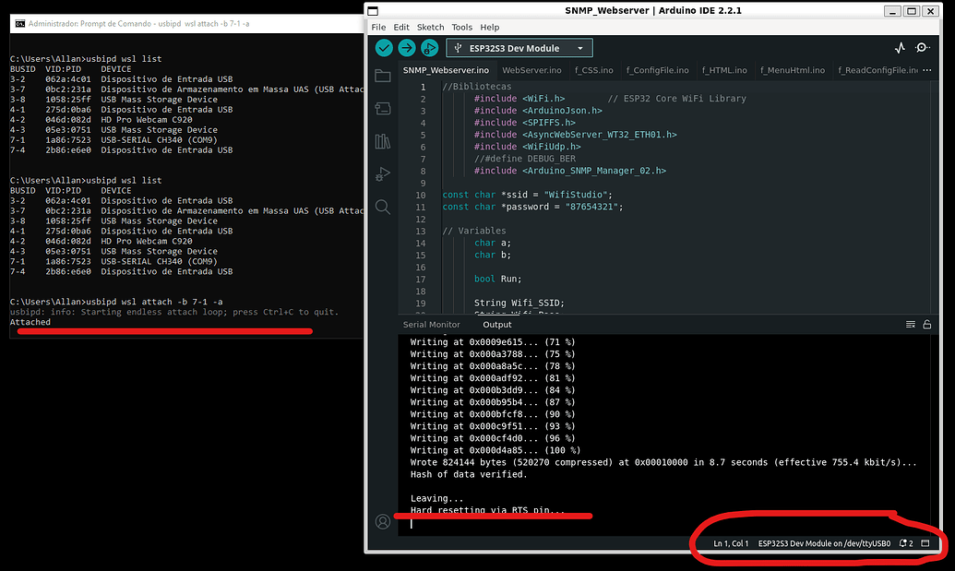Open the Search panel in sidebar
The width and height of the screenshot is (955, 571).
coord(383,207)
